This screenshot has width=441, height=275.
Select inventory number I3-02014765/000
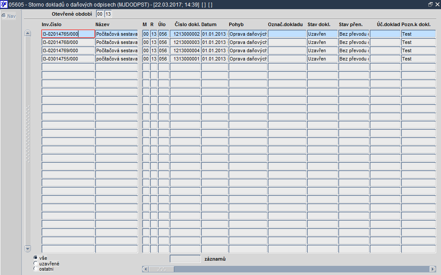pos(68,34)
